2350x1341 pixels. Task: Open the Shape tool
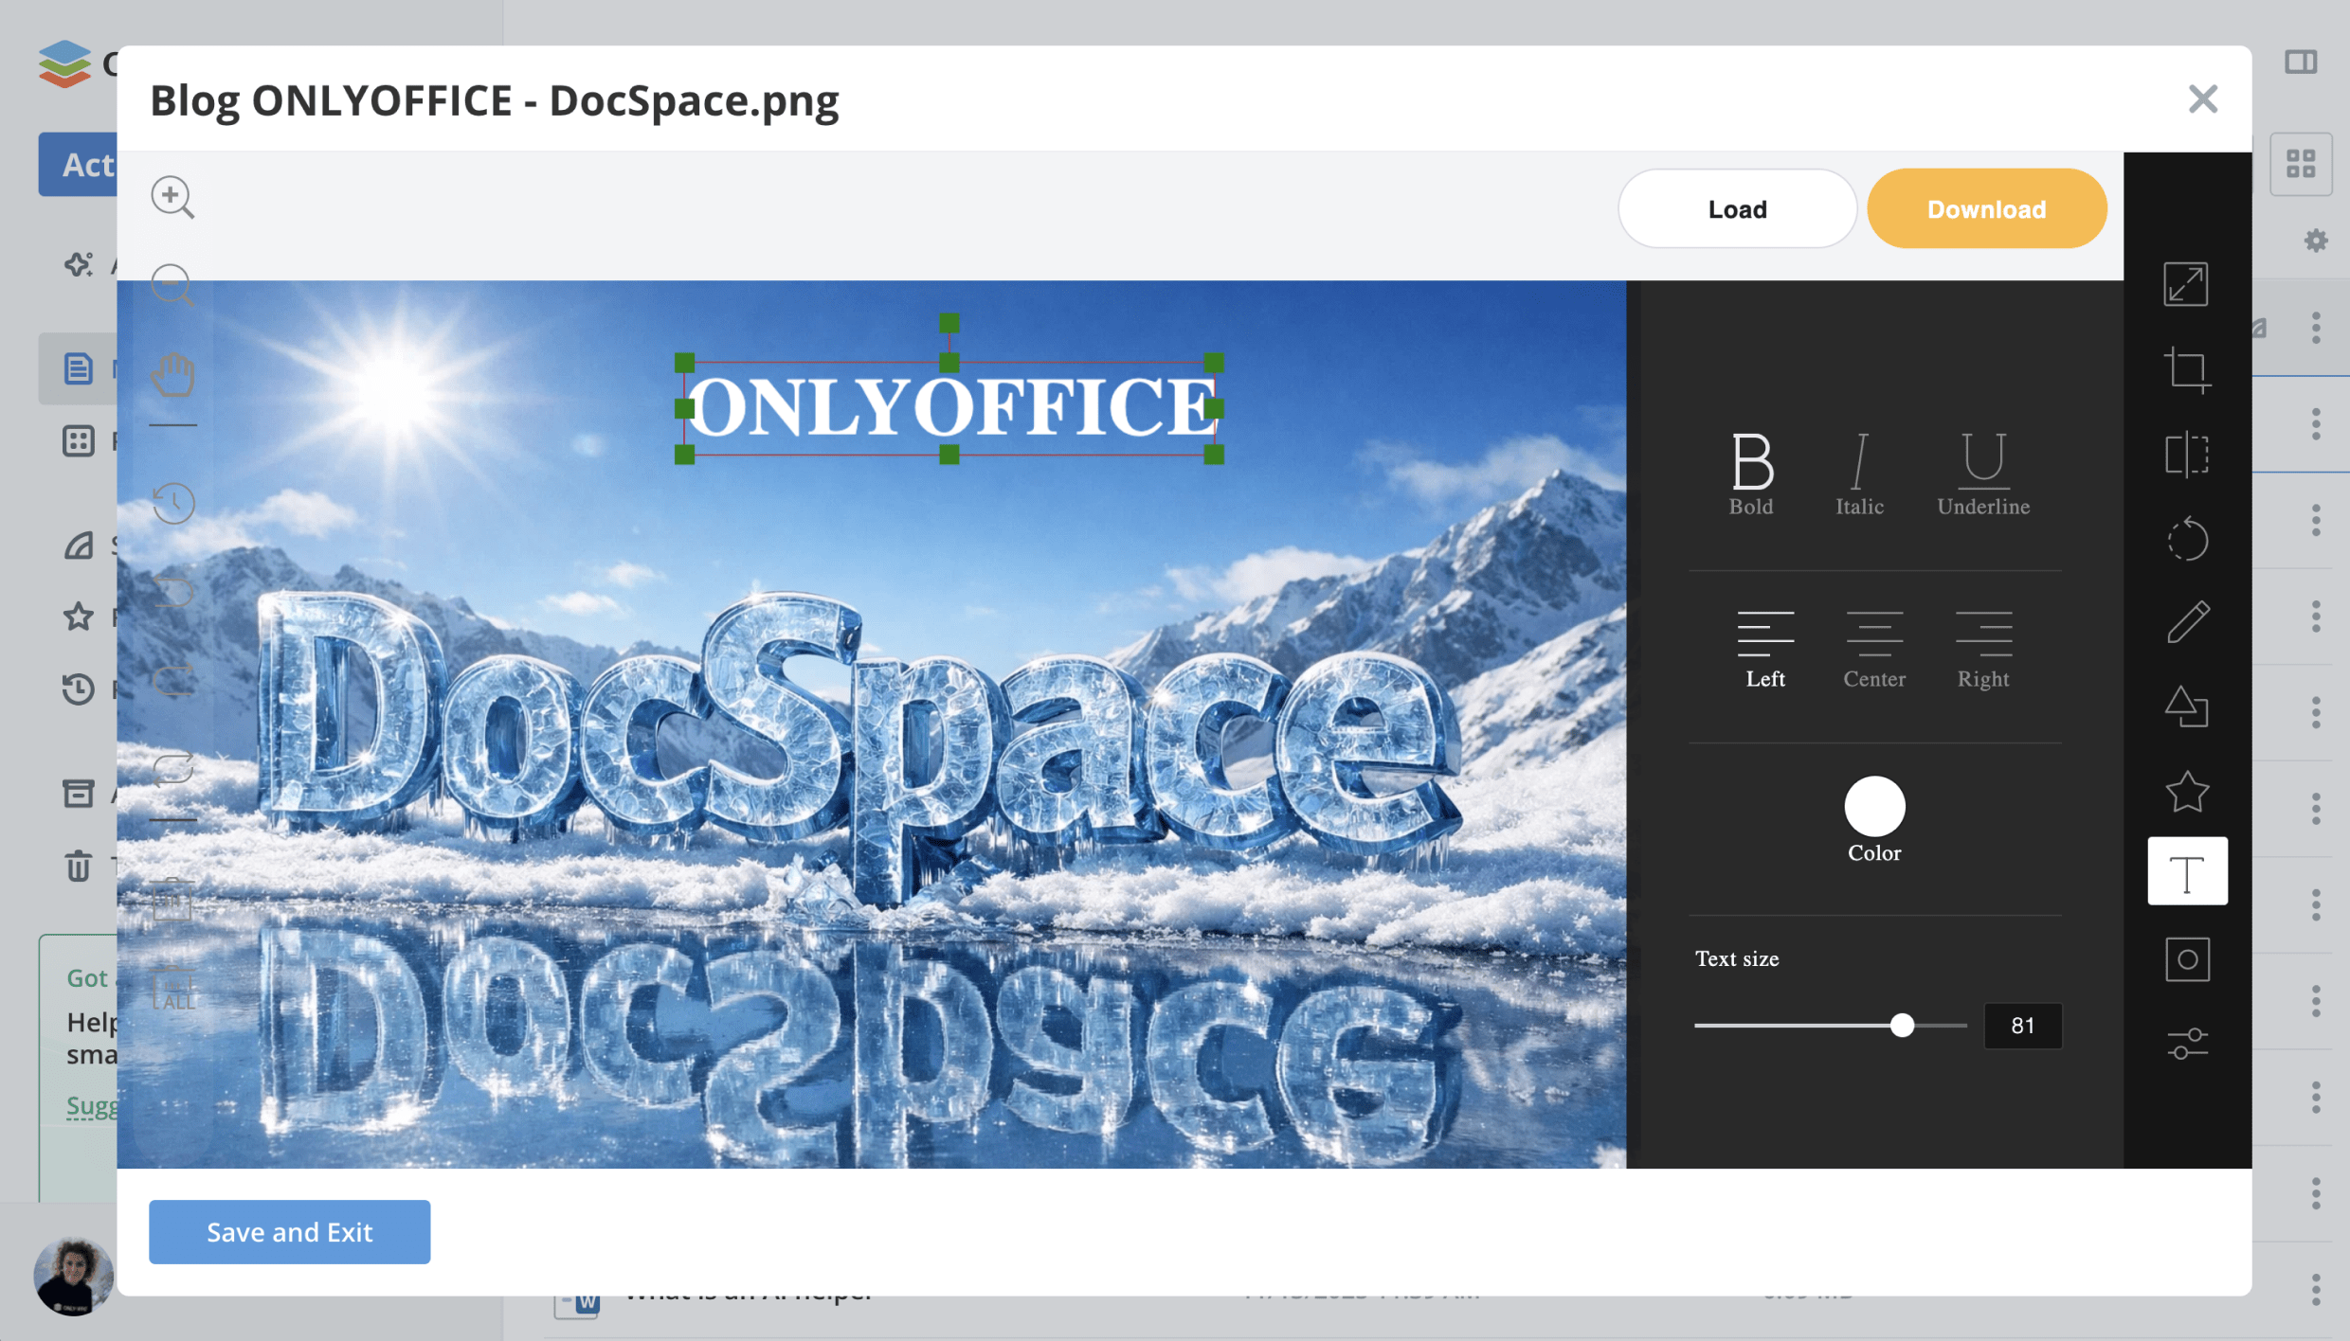[2187, 706]
